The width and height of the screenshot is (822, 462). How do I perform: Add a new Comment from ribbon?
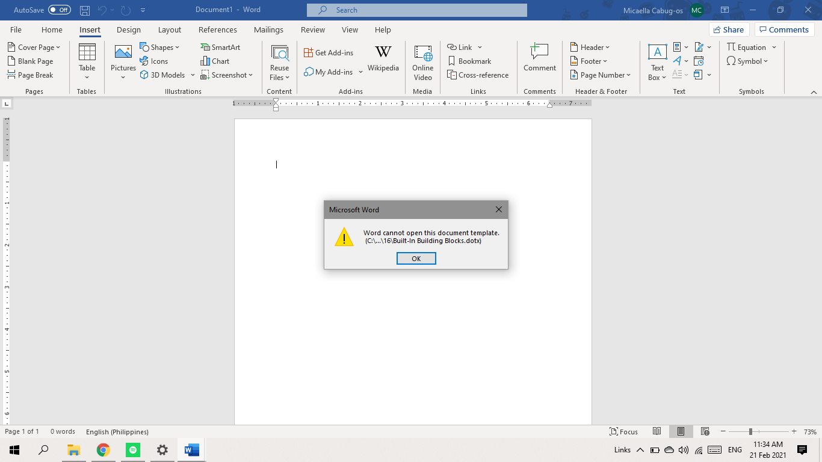click(539, 58)
